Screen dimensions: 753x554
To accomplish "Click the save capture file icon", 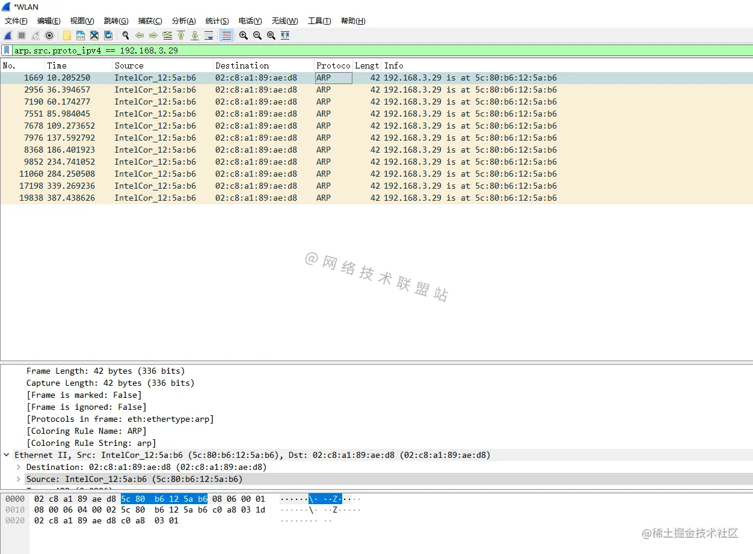I will tap(81, 35).
